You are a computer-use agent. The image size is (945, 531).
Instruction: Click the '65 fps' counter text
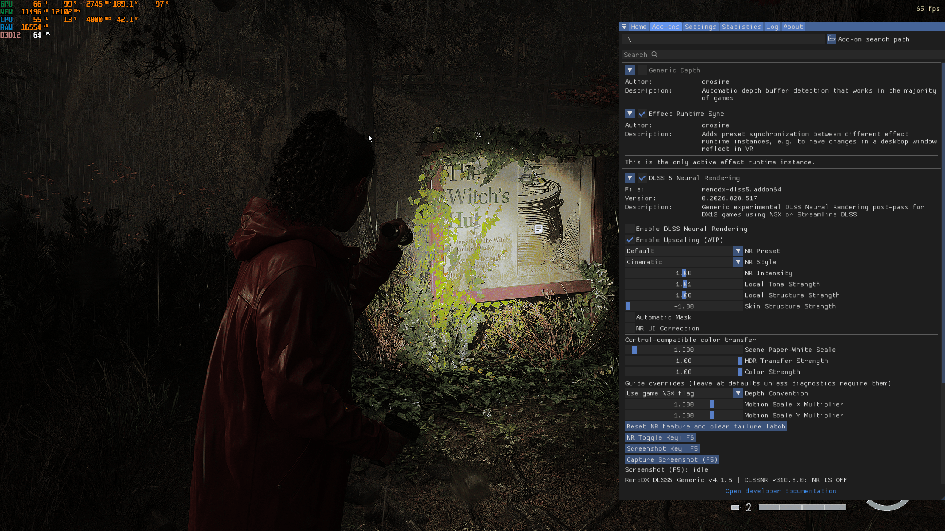[x=928, y=8]
